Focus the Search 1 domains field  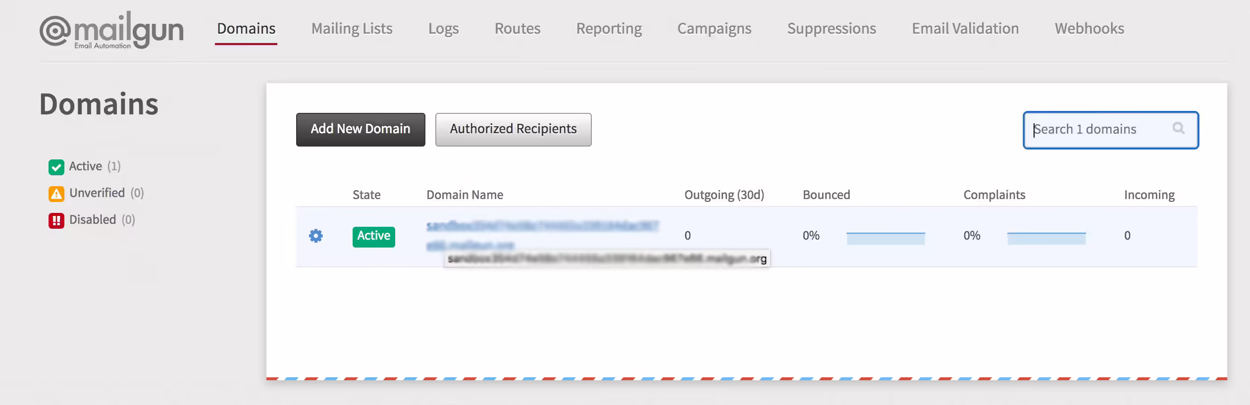(x=1099, y=130)
